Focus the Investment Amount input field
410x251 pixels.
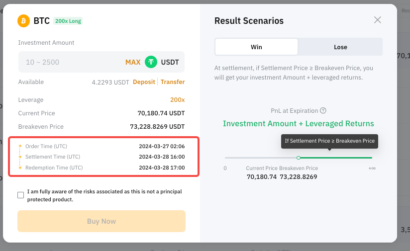click(x=71, y=62)
